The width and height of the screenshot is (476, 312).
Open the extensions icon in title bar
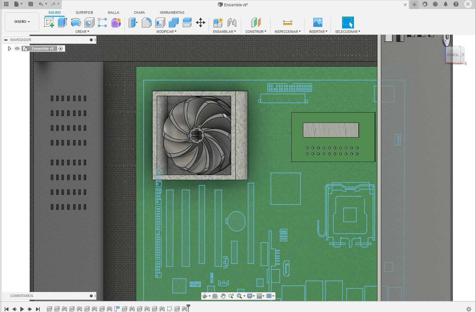tap(425, 4)
